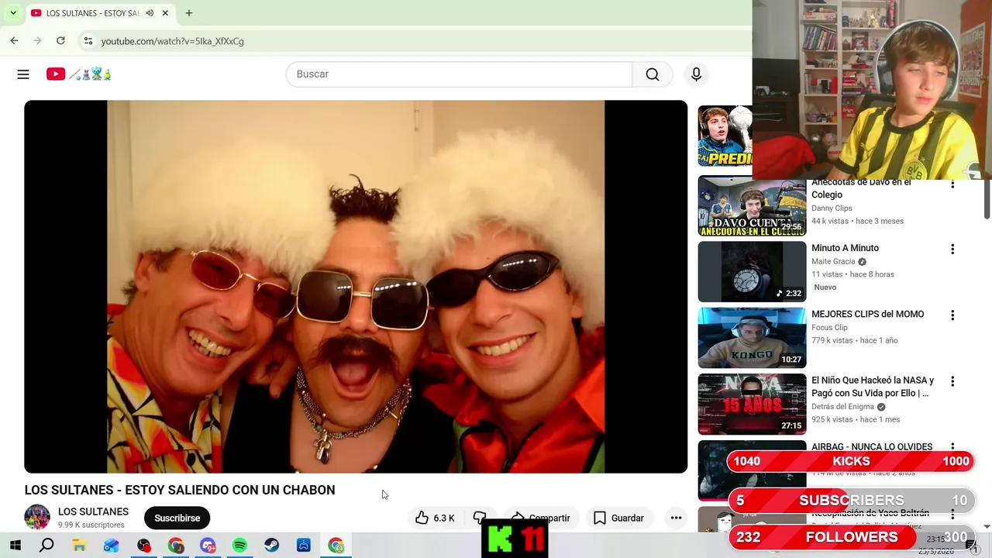Open more actions three-dot menu below video
Viewport: 992px width, 558px height.
(676, 518)
